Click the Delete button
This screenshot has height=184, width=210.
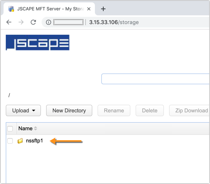pos(150,110)
